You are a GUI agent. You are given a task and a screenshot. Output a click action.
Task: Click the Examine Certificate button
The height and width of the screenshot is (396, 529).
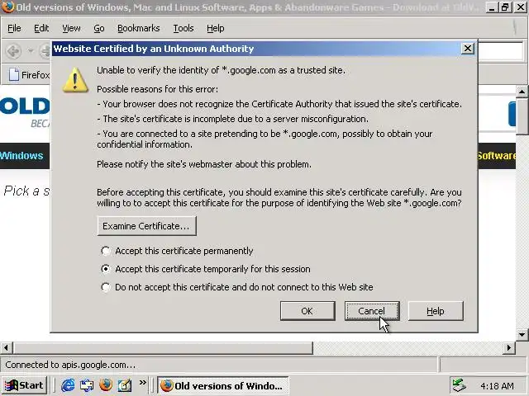146,226
